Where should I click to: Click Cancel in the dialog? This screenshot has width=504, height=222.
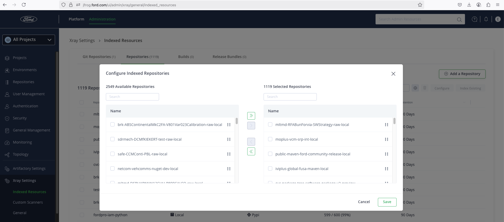tap(364, 202)
